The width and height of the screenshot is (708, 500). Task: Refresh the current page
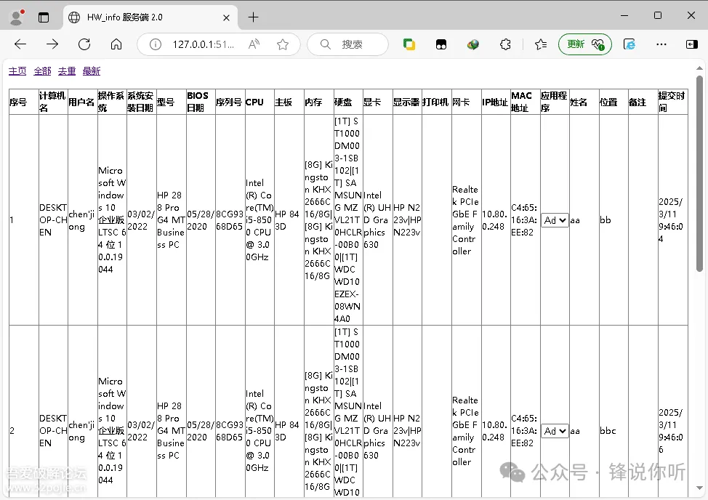[84, 44]
